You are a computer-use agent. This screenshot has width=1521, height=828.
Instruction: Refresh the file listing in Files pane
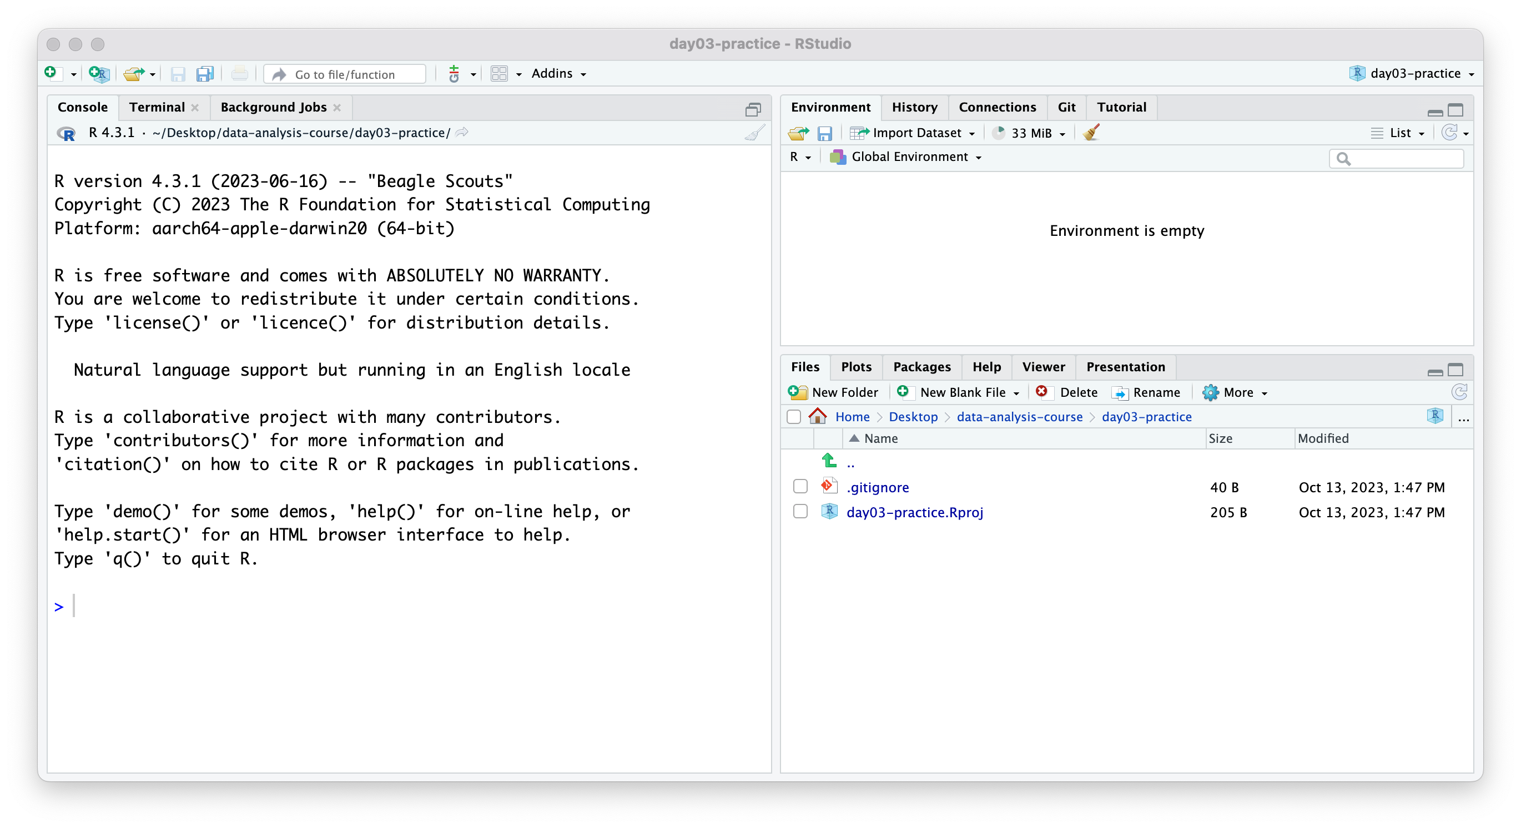coord(1459,392)
